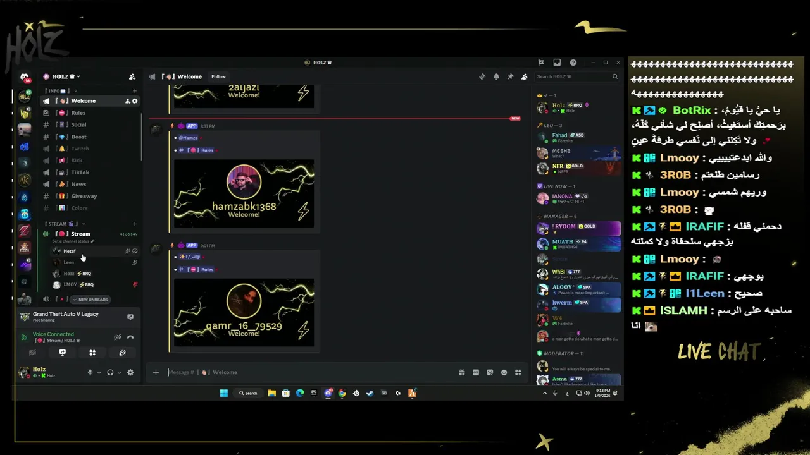Open headphone output options arrow
This screenshot has width=810, height=455.
click(x=119, y=373)
